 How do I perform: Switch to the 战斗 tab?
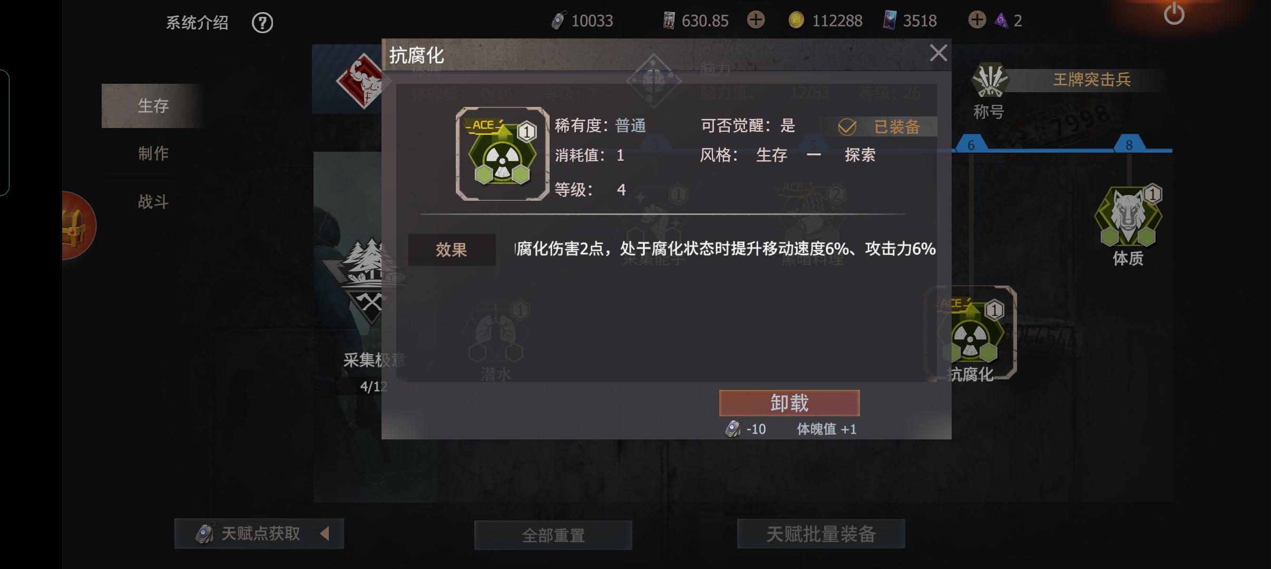point(153,201)
